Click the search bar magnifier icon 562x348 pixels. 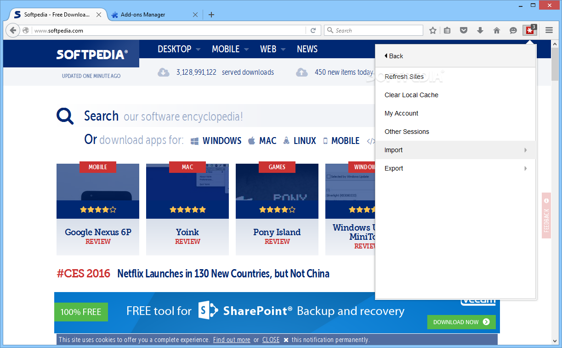[x=330, y=30]
